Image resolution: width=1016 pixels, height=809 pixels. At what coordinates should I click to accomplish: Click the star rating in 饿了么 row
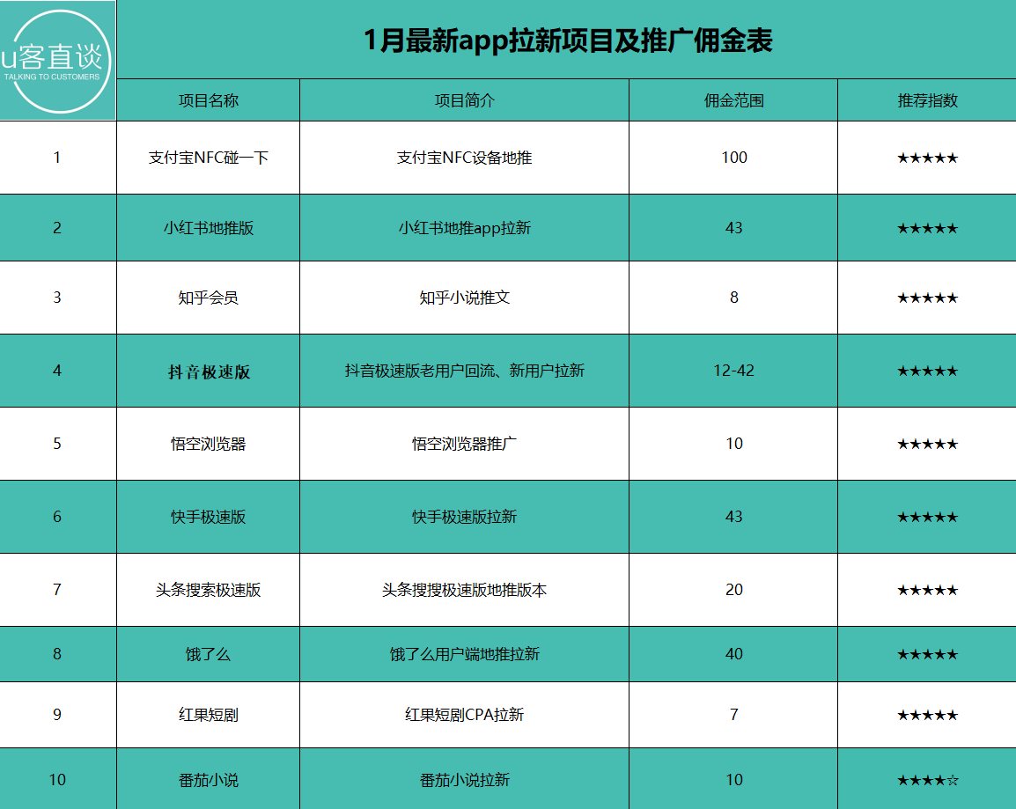[x=926, y=654]
